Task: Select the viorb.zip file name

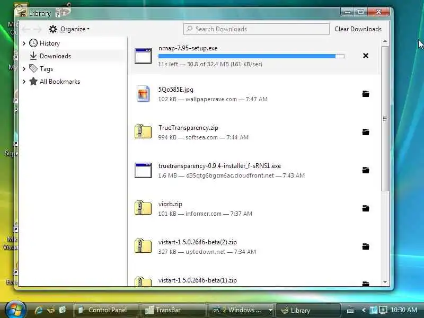Action: [170, 204]
